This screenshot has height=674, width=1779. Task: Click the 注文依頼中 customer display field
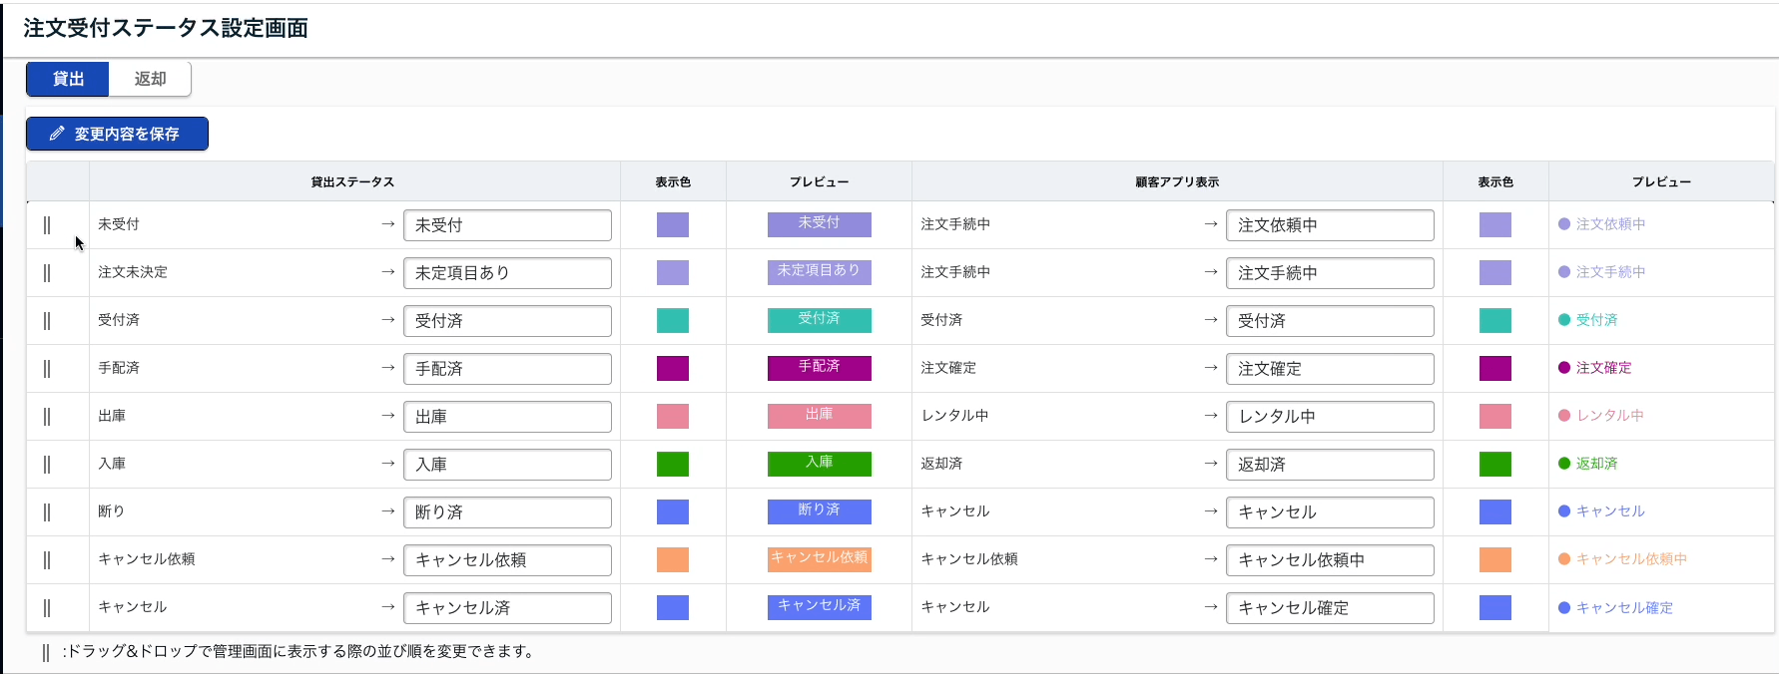(x=1330, y=225)
